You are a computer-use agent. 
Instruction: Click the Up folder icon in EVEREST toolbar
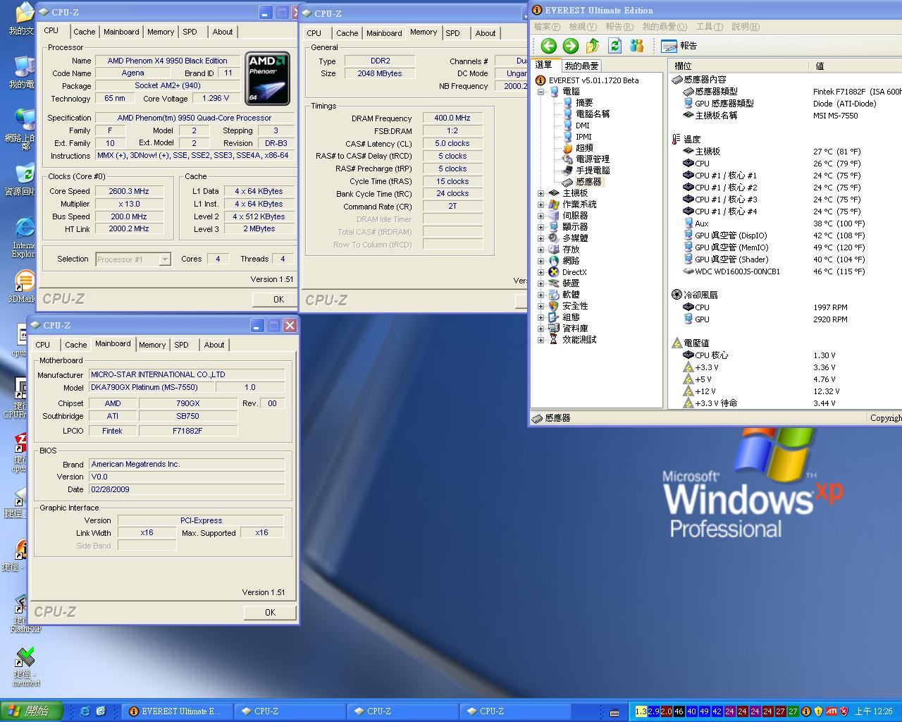593,46
